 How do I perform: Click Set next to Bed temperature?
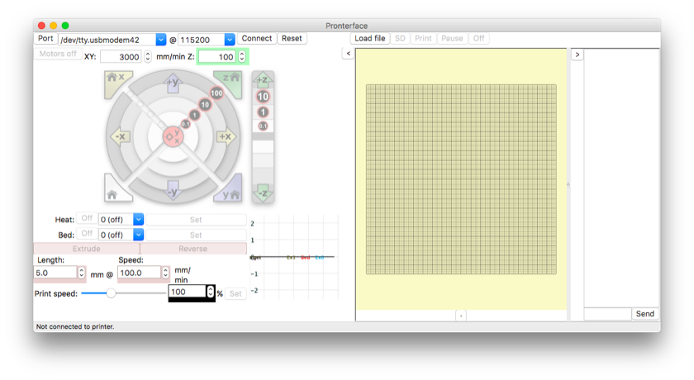click(x=196, y=235)
